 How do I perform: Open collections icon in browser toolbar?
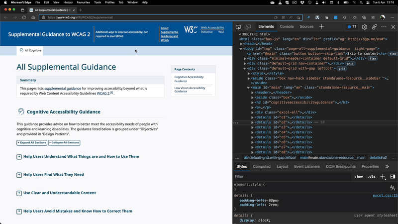(364, 17)
